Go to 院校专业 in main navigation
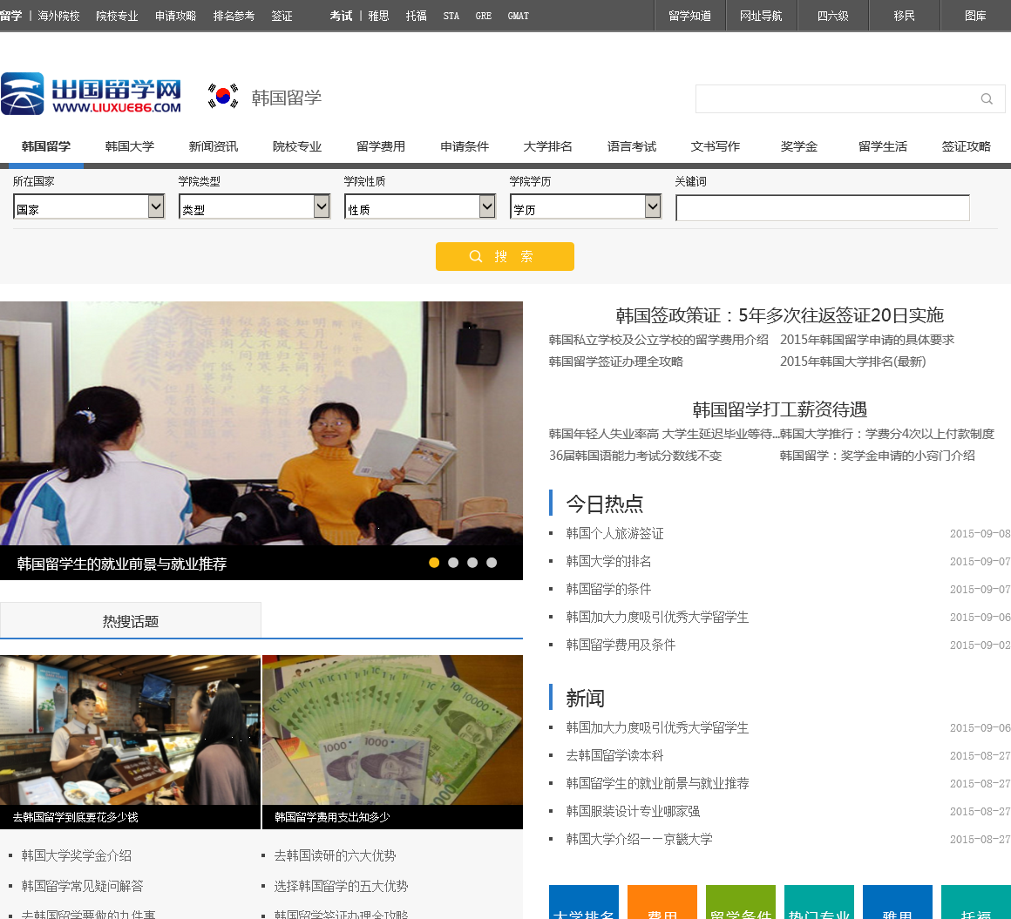 tap(297, 146)
